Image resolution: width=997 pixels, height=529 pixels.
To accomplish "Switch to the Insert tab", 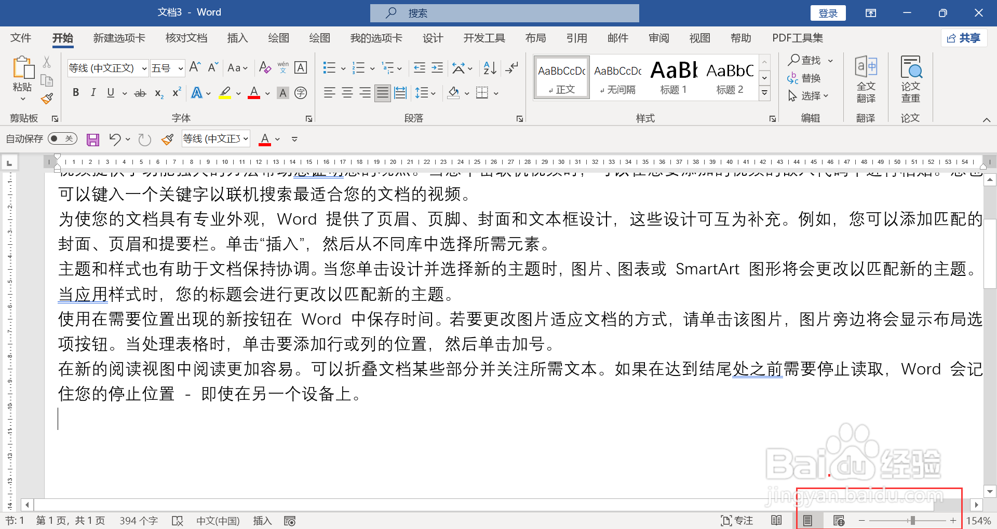I will point(237,38).
